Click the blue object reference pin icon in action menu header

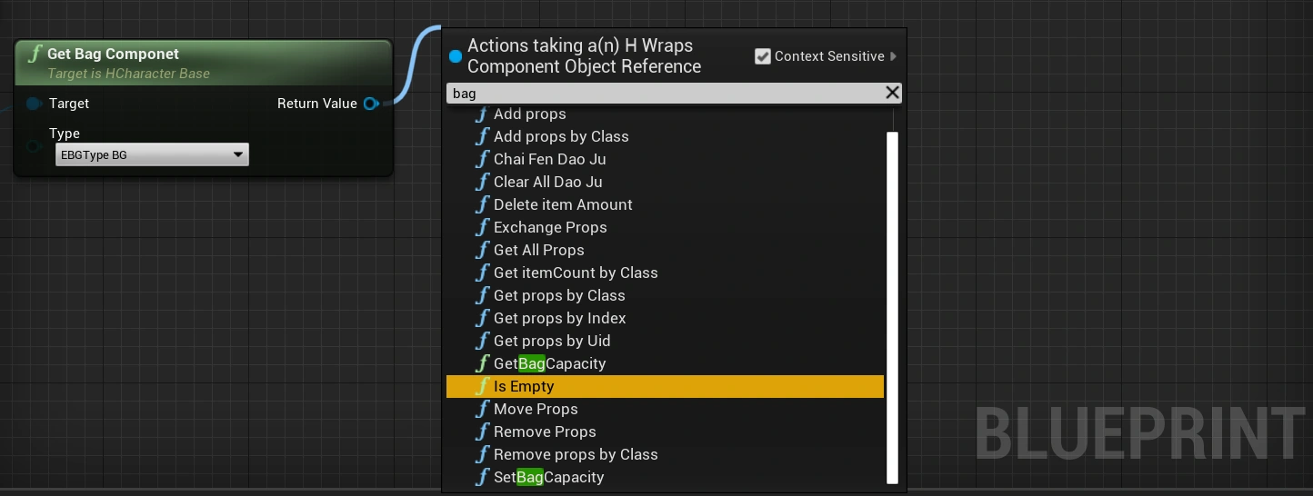[x=456, y=56]
